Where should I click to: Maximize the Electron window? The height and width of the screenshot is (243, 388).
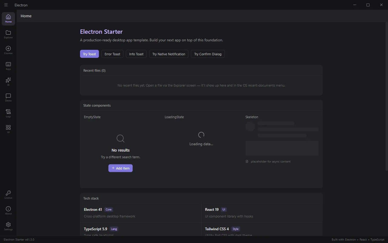(x=368, y=5)
